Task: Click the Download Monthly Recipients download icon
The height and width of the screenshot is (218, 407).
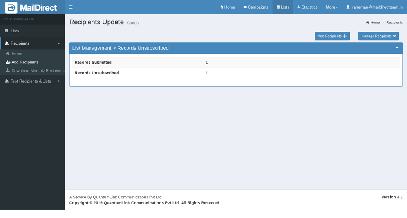Action: (8, 71)
